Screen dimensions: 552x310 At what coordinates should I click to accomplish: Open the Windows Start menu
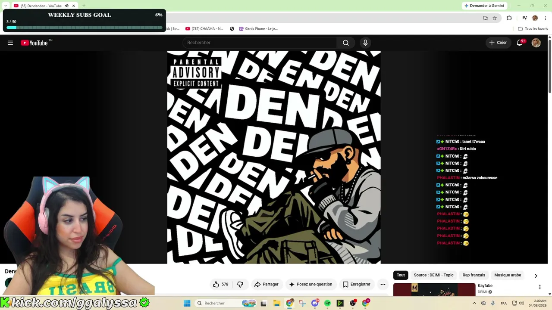187,303
